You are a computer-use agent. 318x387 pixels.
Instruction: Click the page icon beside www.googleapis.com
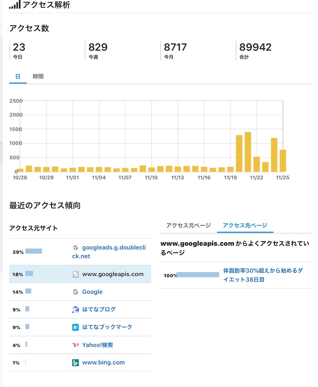(x=76, y=274)
